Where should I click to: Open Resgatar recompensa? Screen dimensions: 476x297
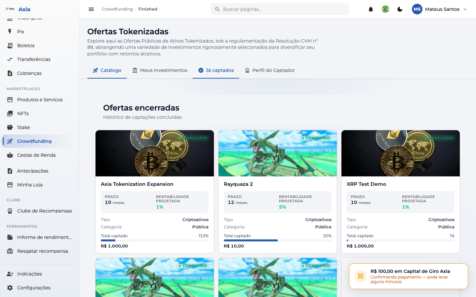(40, 251)
